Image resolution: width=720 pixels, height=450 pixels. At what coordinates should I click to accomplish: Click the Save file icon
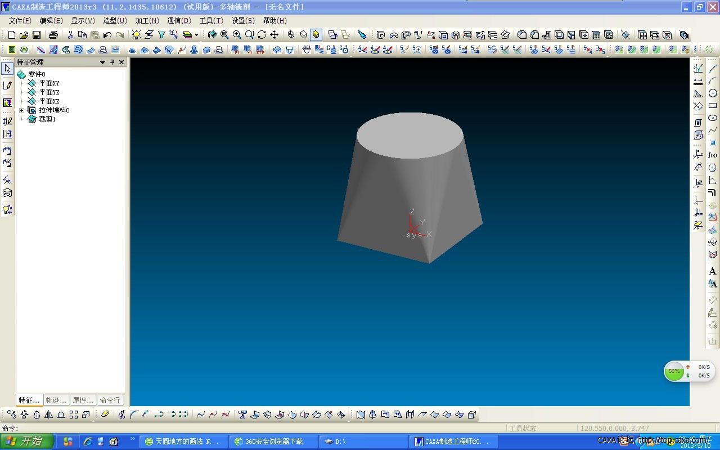(36, 35)
